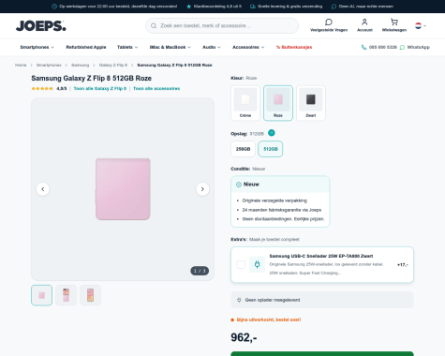Select the 256GB storage option
Image resolution: width=445 pixels, height=356 pixels.
coord(243,149)
